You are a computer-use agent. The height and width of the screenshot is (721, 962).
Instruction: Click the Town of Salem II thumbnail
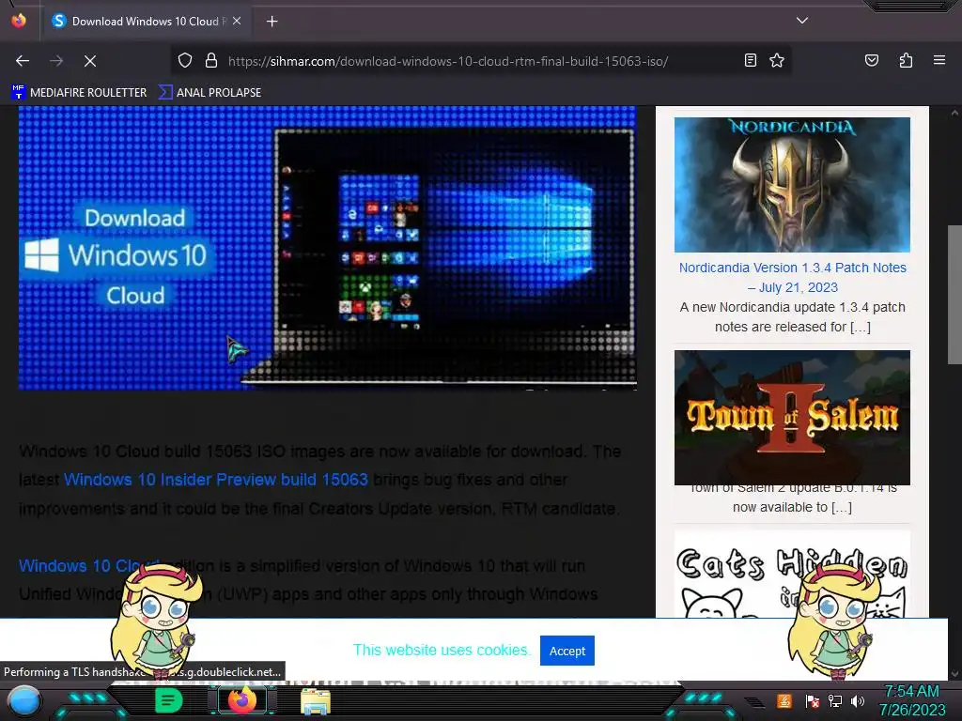point(792,418)
